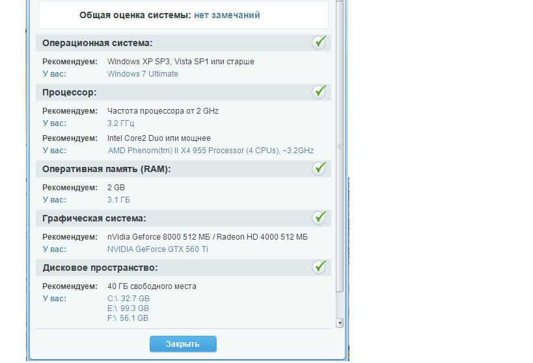Click the 'C:\ 32.7 GB' disk entry

128,299
